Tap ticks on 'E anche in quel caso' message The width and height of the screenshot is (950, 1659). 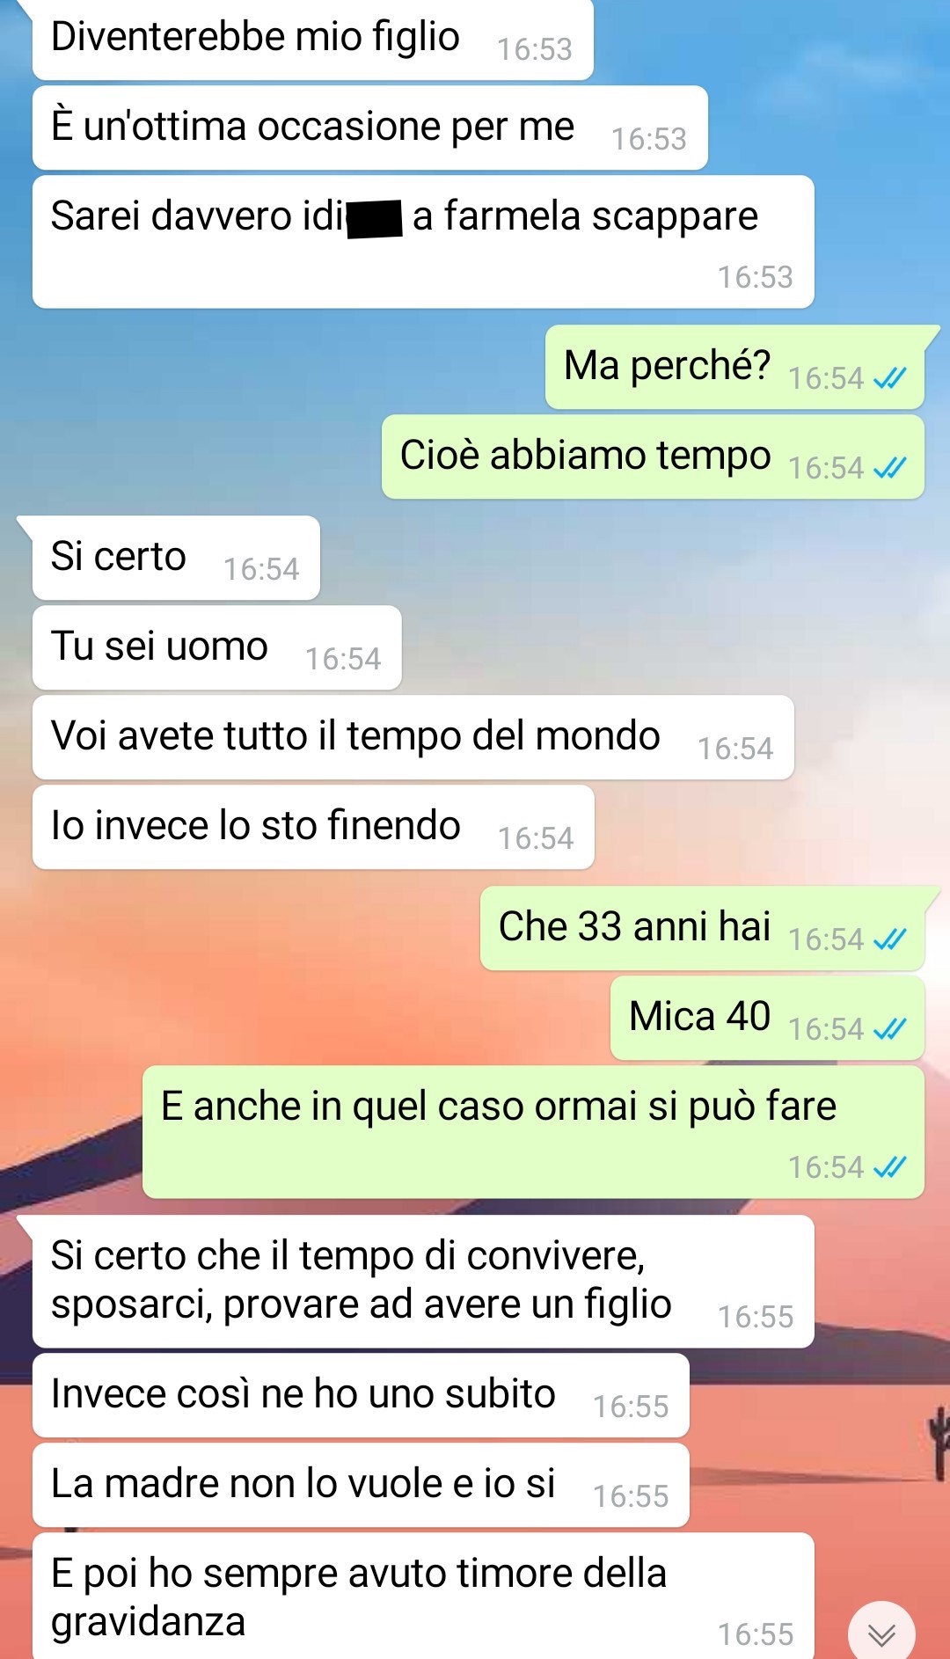(x=889, y=1167)
